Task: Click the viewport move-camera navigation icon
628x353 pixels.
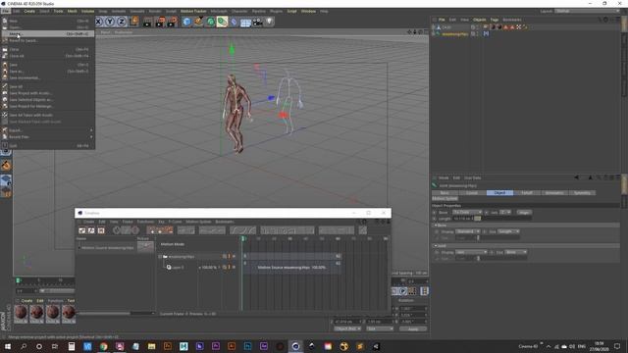Action: [x=409, y=32]
